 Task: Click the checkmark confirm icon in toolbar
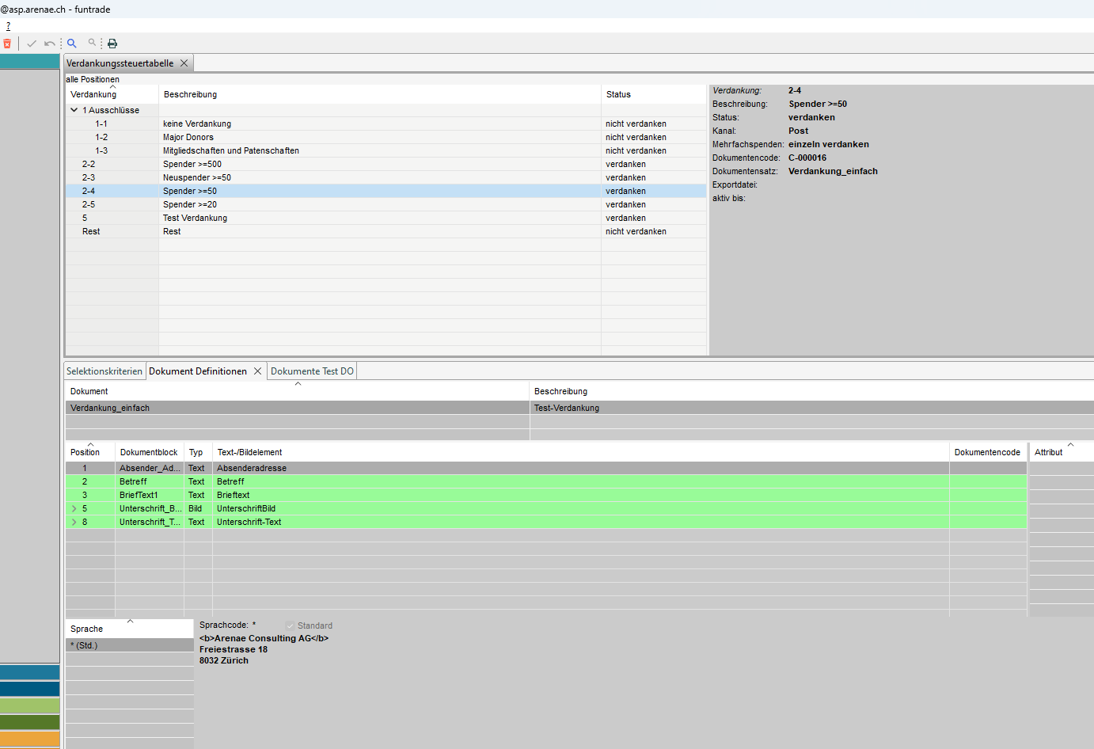tap(32, 44)
